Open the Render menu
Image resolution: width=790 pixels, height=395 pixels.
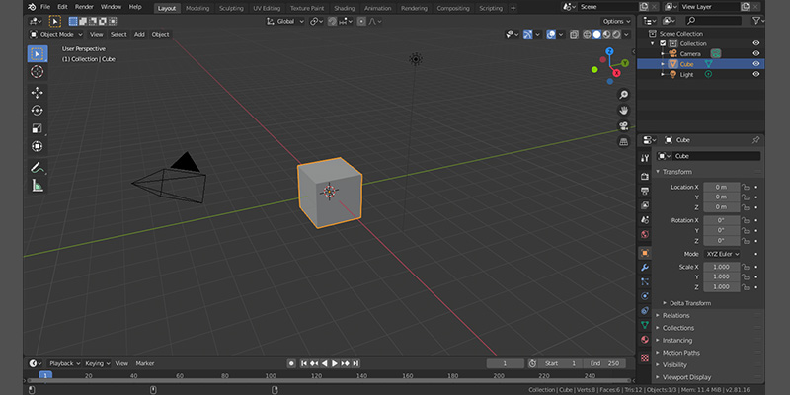tap(84, 7)
